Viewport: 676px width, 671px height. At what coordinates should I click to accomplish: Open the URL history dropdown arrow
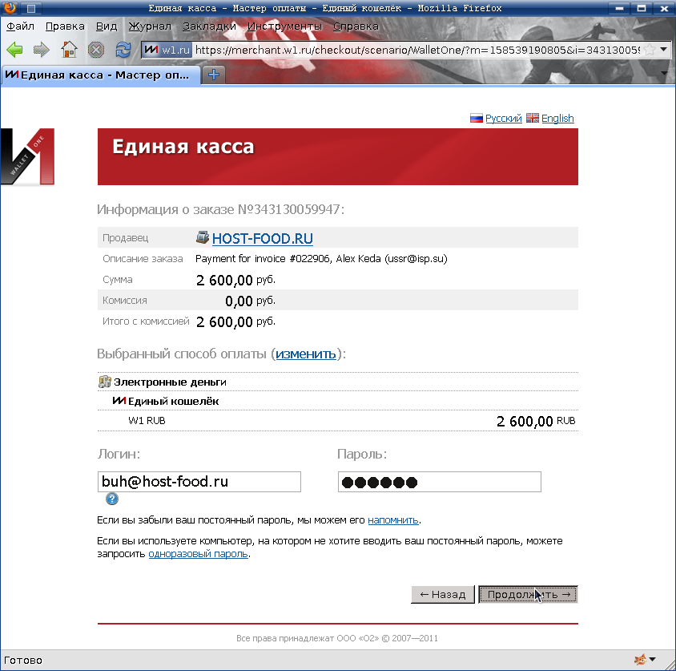(664, 49)
